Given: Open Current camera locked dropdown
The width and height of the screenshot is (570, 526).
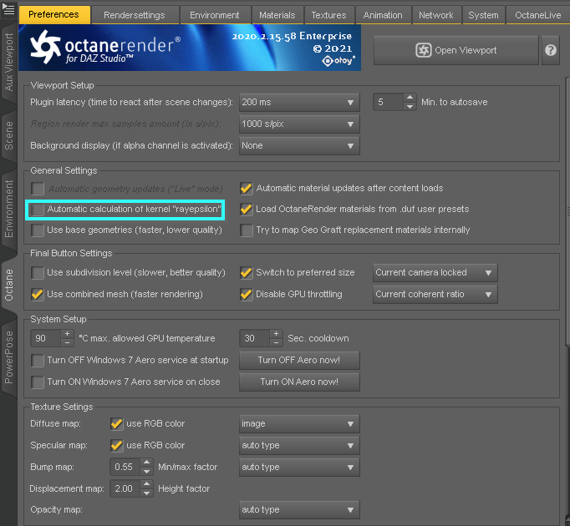Looking at the screenshot, I should 435,272.
